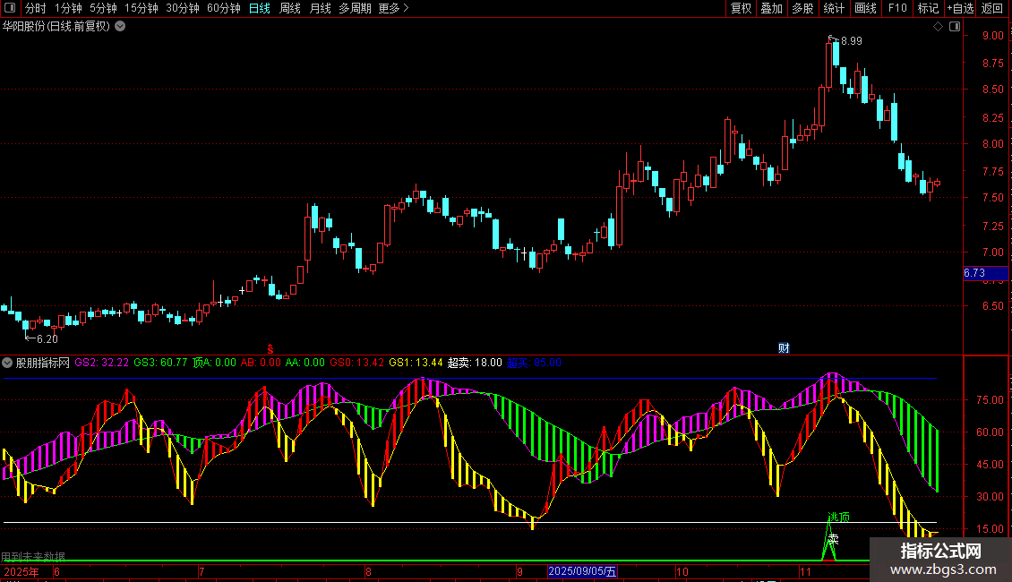The image size is (1012, 582).
Task: Open the 画线 drawing tools
Action: coord(865,9)
